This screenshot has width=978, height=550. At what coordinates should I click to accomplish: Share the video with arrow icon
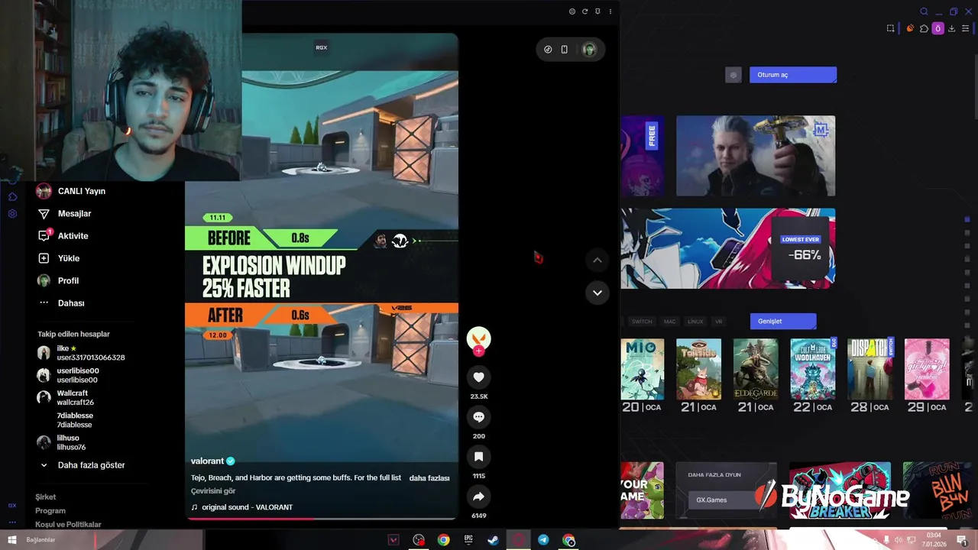[x=478, y=497]
